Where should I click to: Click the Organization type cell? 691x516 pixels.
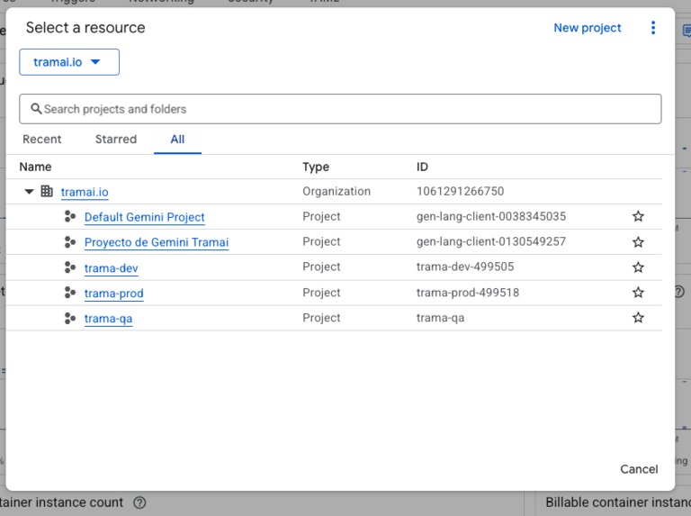click(x=337, y=192)
